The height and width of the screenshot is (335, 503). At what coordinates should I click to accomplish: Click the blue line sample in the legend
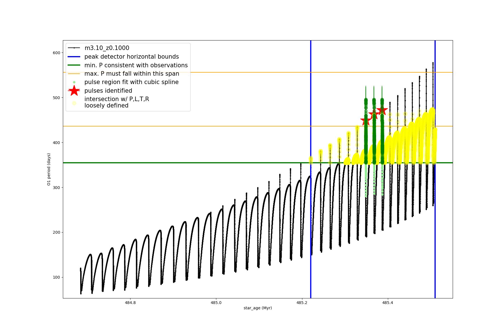pyautogui.click(x=74, y=57)
